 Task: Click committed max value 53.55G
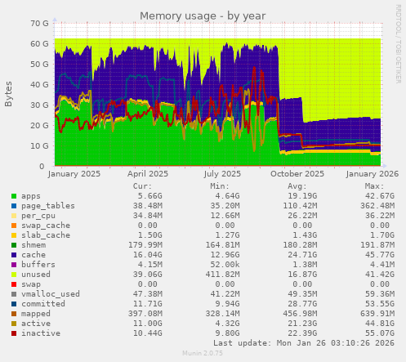(380, 304)
